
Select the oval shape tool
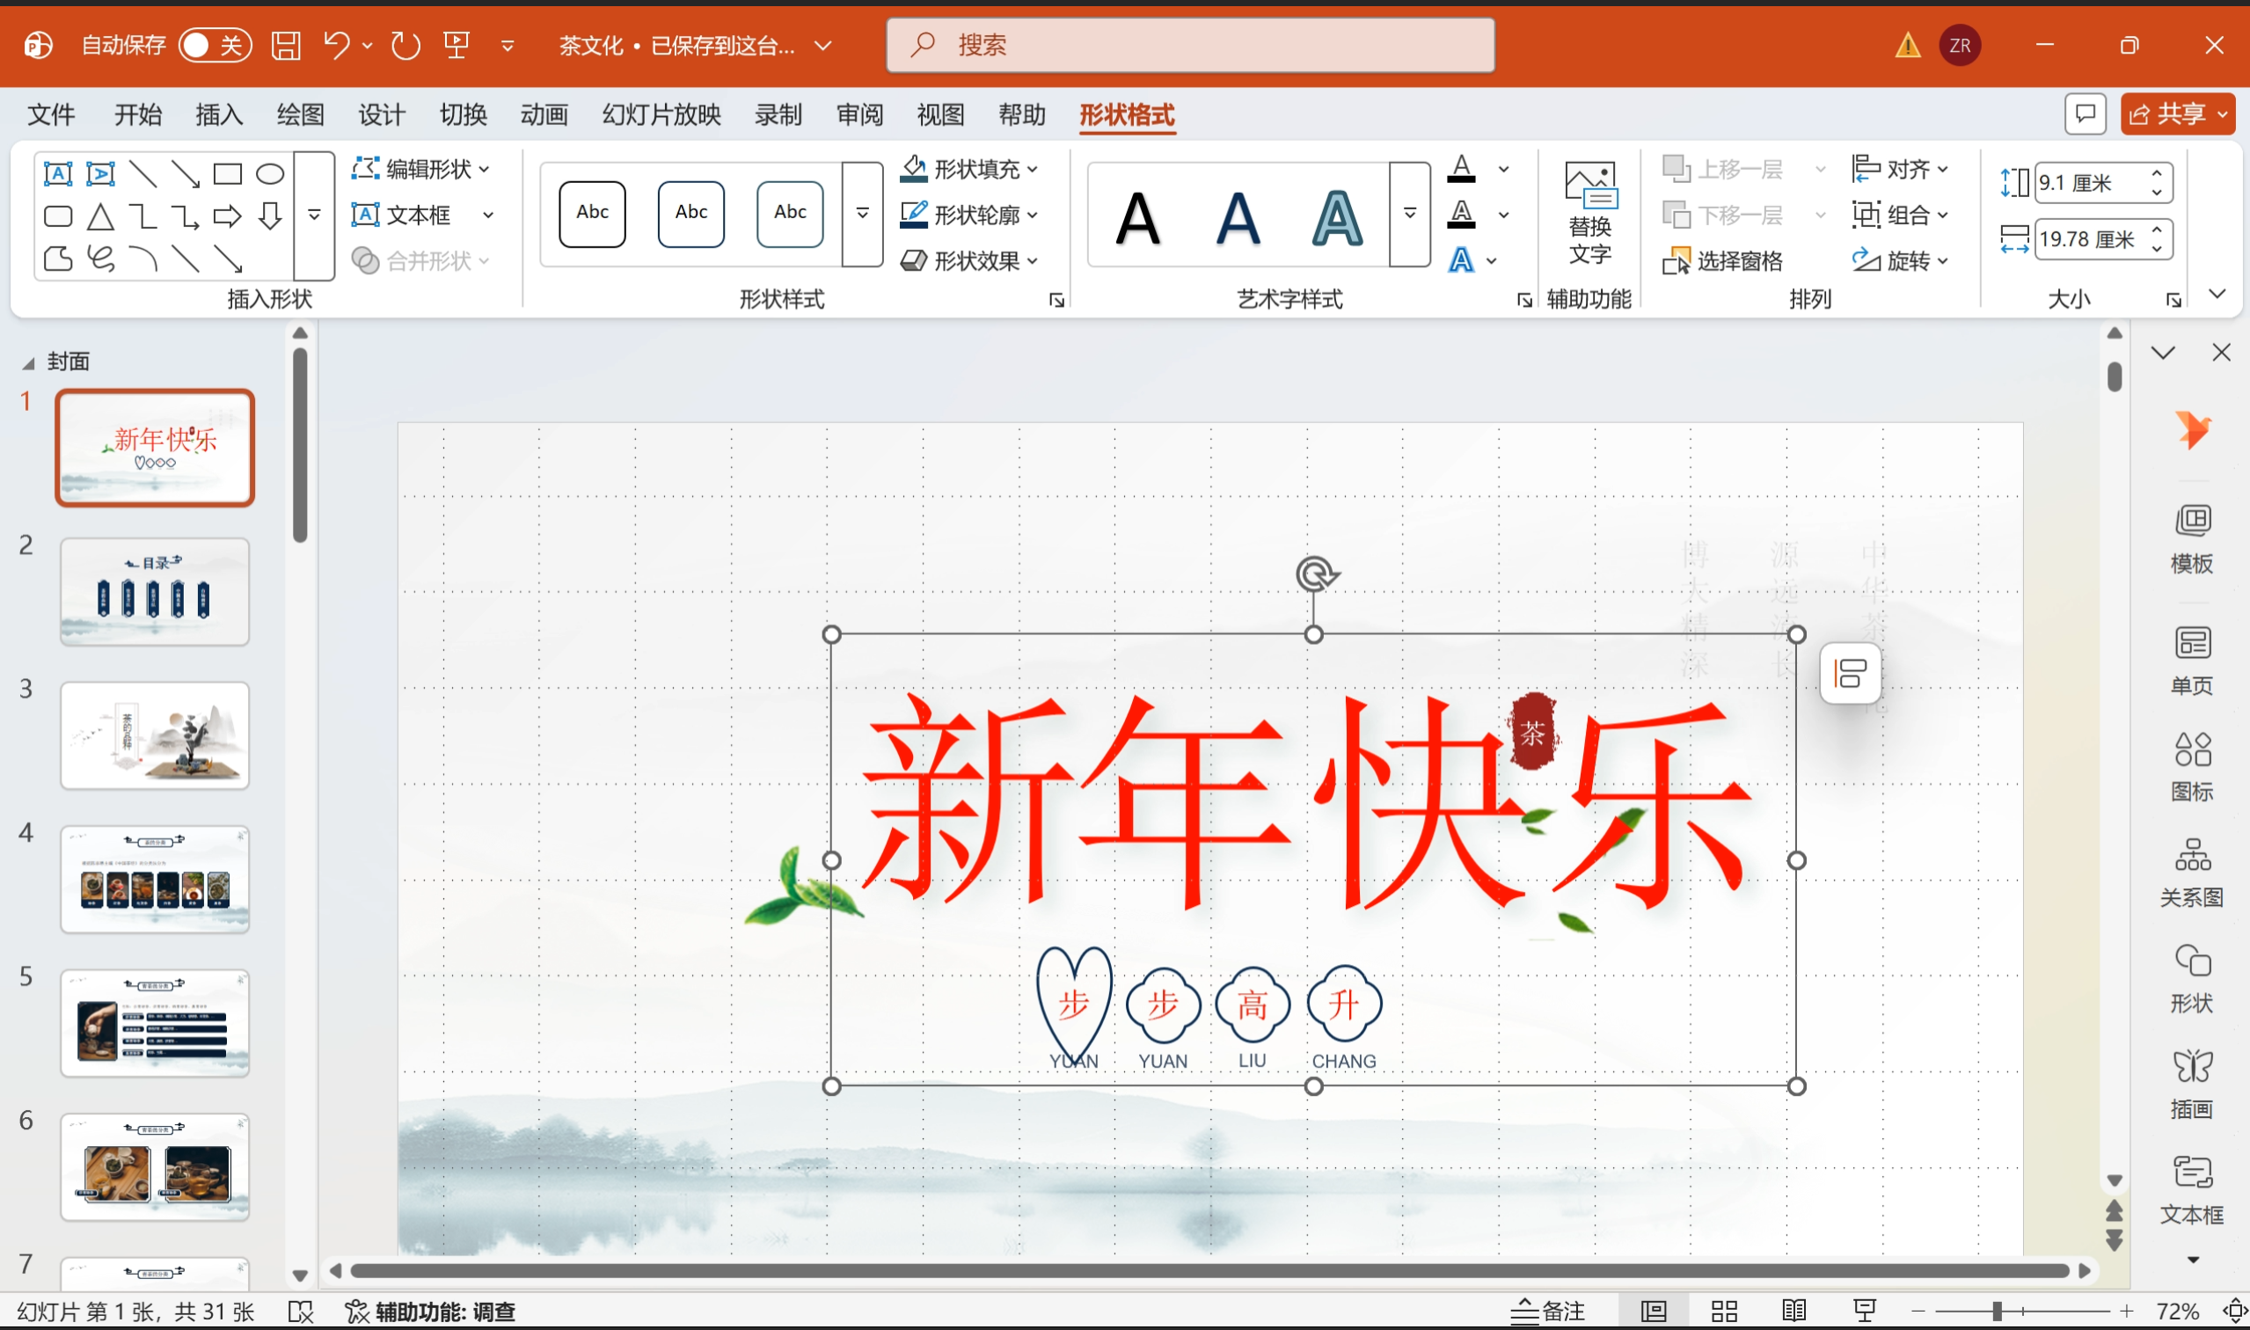pyautogui.click(x=270, y=173)
